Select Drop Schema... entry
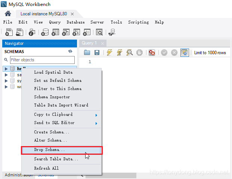 pyautogui.click(x=61, y=150)
